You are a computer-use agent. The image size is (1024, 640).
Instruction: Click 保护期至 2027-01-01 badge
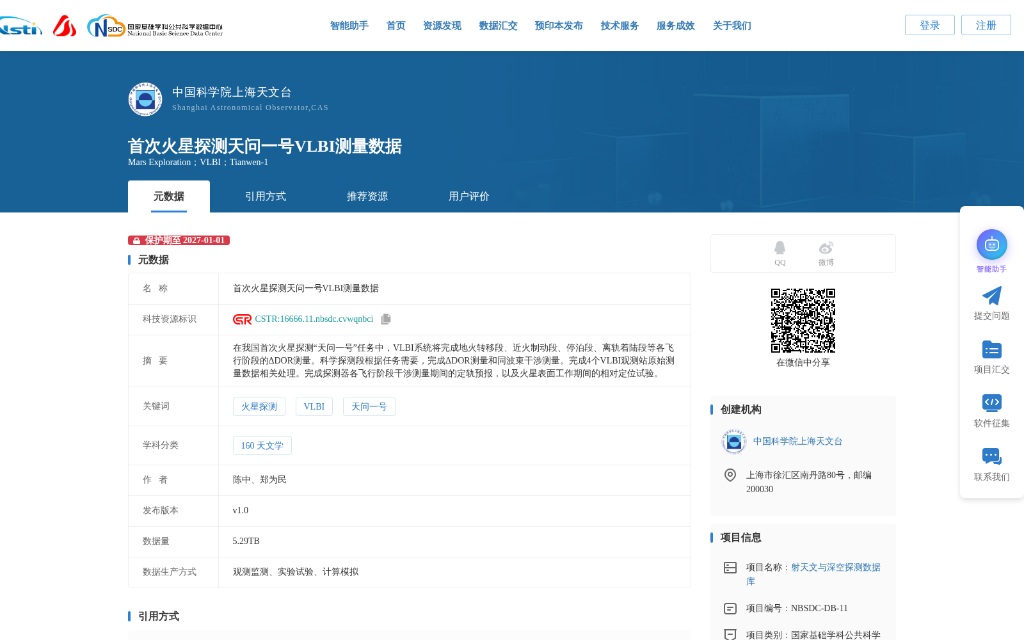[179, 241]
